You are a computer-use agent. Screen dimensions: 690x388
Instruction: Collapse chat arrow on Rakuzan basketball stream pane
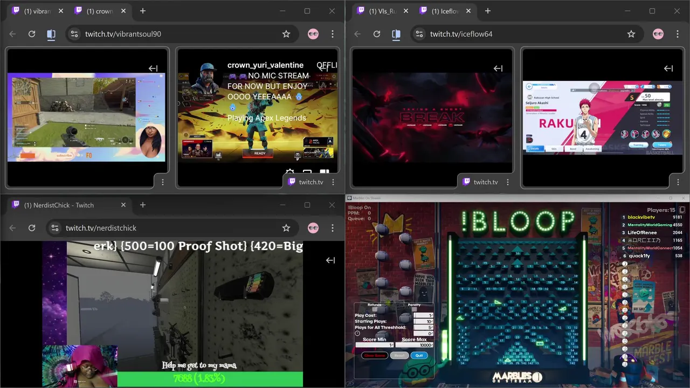668,68
